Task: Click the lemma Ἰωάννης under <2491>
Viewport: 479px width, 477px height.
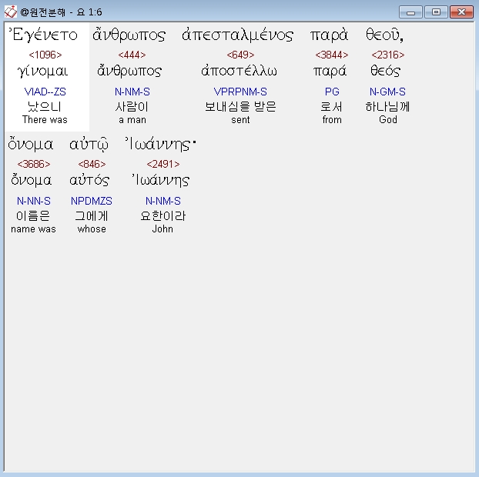Action: [x=161, y=180]
